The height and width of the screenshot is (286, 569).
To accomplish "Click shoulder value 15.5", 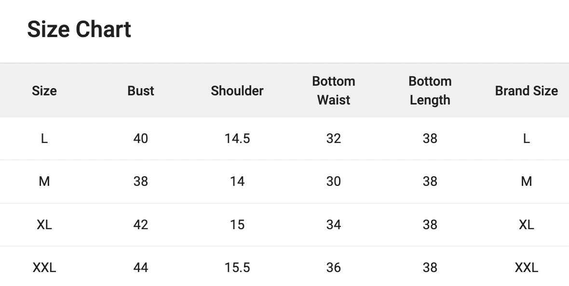I will coord(237,268).
